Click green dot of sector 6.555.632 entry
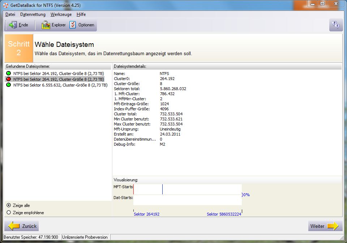The image size is (347, 243). pos(8,85)
